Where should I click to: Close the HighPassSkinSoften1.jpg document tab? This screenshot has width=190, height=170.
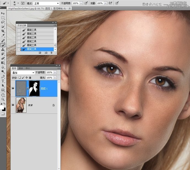click(70, 9)
